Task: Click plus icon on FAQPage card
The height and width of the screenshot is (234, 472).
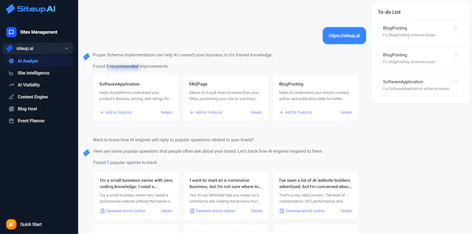Action: 191,112
